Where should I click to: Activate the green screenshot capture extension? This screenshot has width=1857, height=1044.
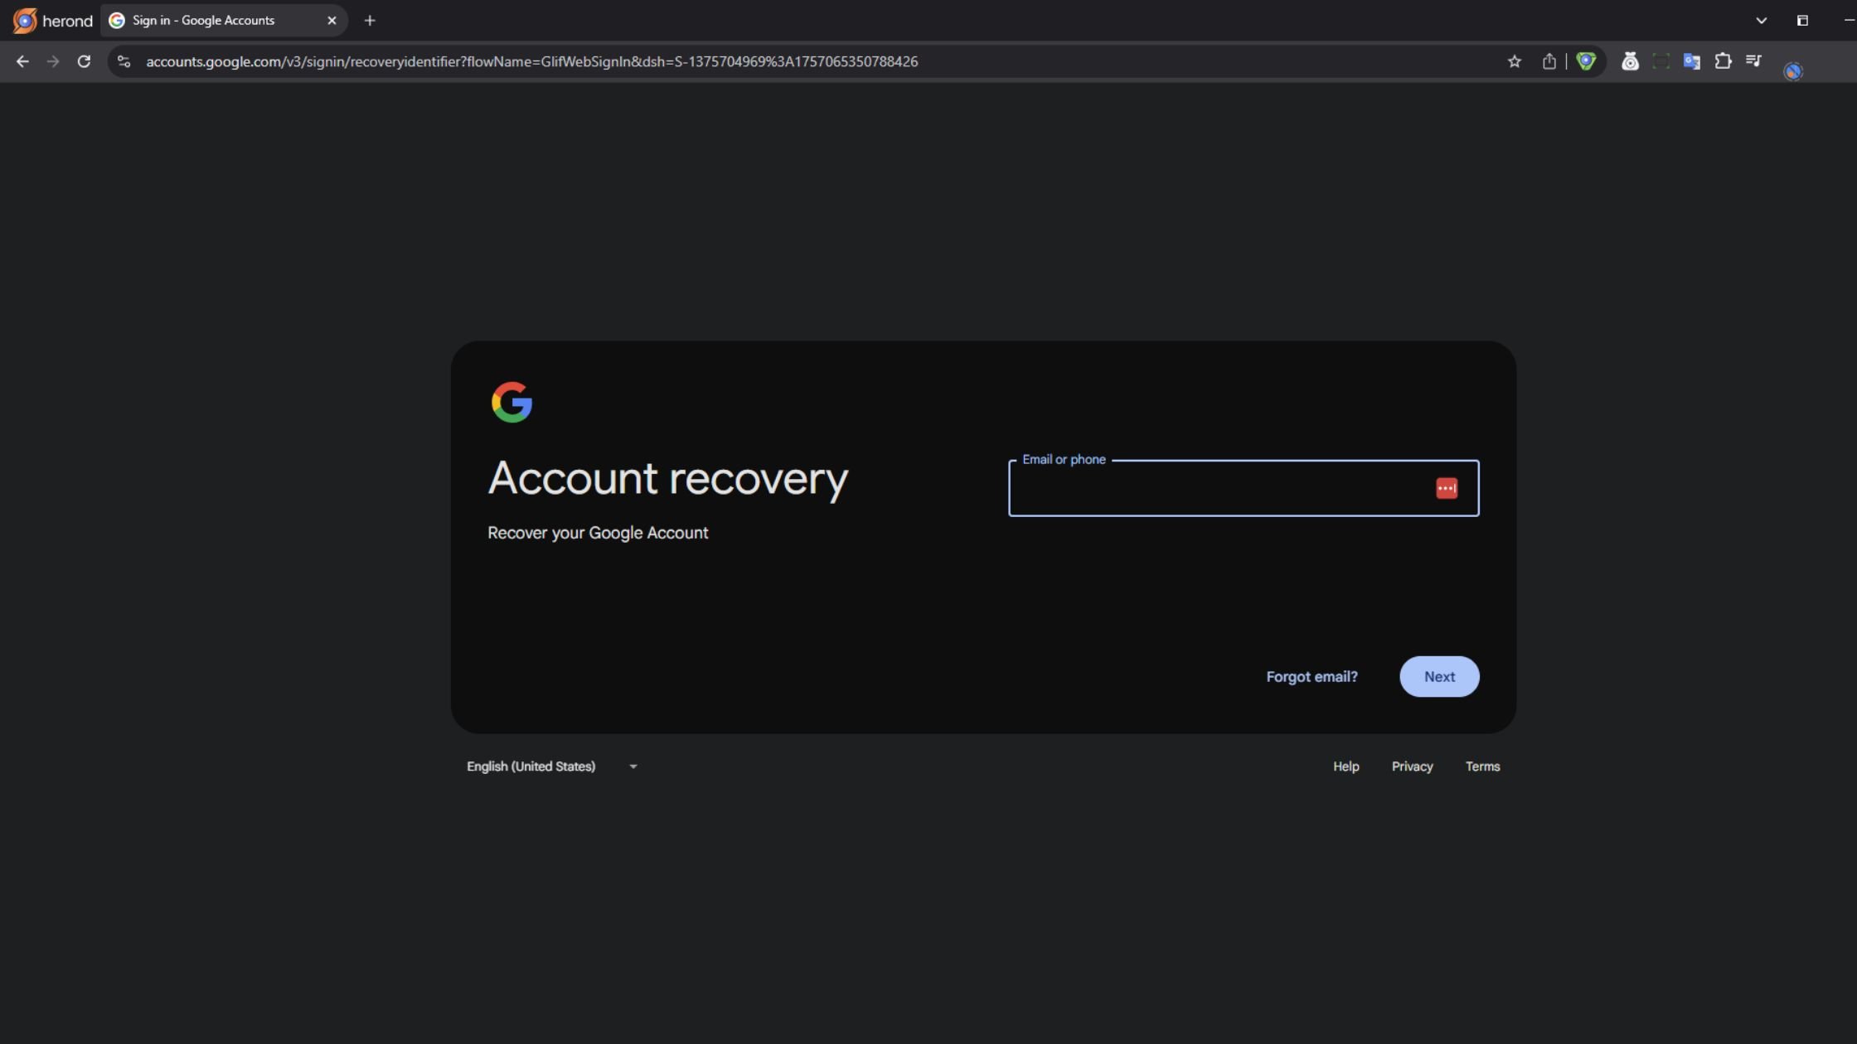(x=1661, y=61)
